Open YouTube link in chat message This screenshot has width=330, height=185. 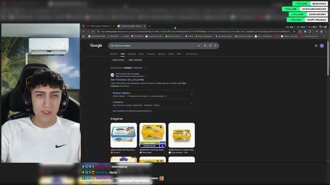117,183
